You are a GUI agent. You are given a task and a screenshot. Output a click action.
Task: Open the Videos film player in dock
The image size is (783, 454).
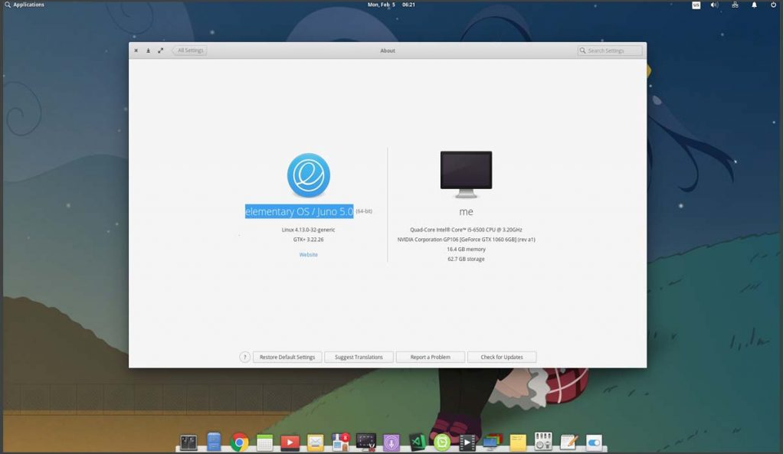point(467,442)
